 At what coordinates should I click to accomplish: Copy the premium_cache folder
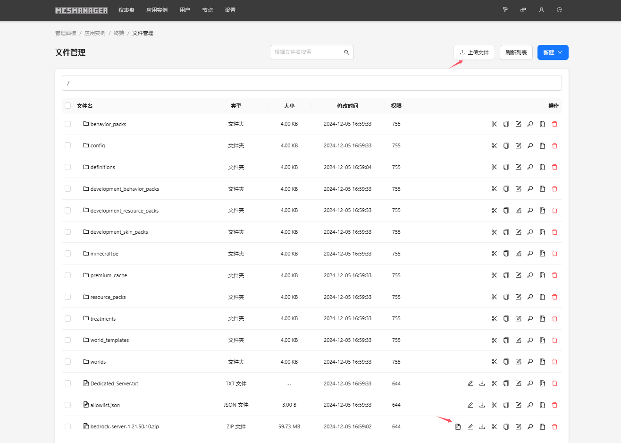pyautogui.click(x=506, y=275)
